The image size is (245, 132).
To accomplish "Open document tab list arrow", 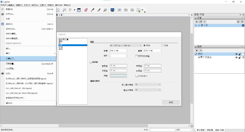I will (x=189, y=15).
